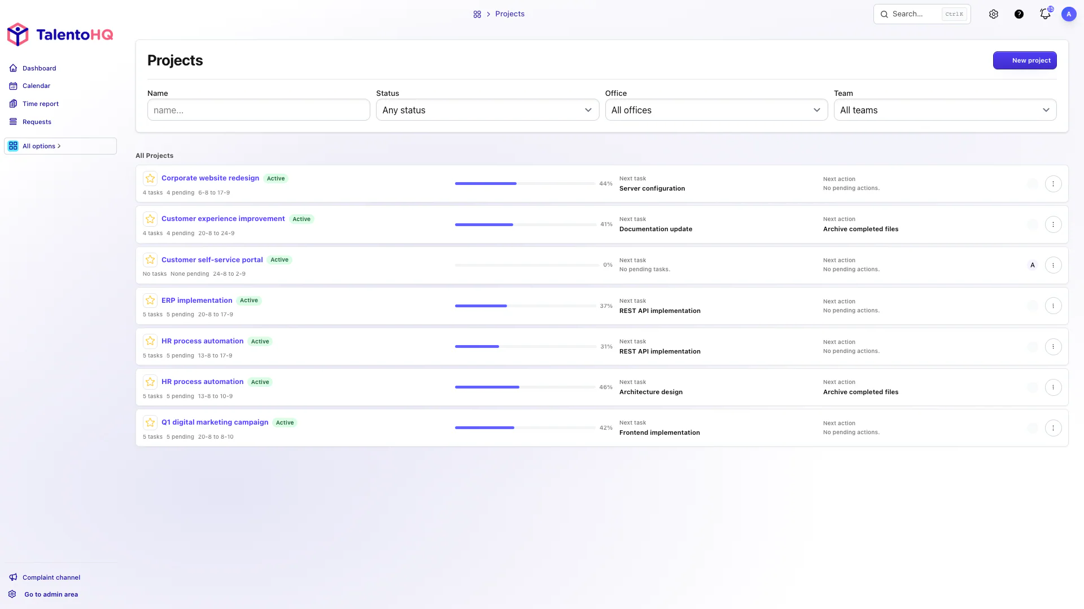Click Active badge on ERP implementation
This screenshot has width=1084, height=609.
249,301
